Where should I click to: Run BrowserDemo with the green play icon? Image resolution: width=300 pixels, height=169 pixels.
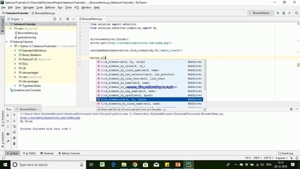(x=278, y=13)
